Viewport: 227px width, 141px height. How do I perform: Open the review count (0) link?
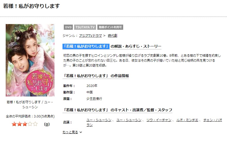tap(47, 124)
